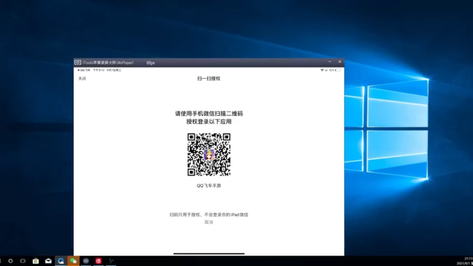Click the QQ飞车手游 label under the QR code
Viewport: 473px width, 266px height.
click(209, 186)
